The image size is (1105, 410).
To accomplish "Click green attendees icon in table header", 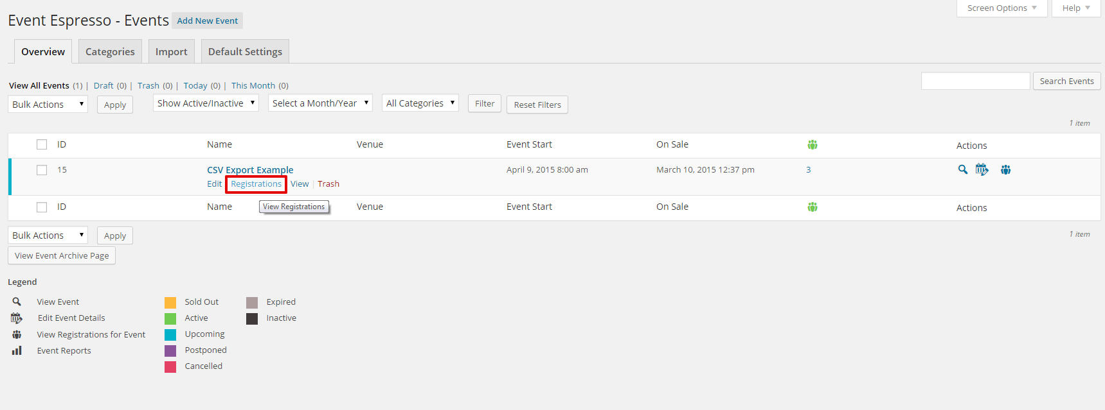I will click(813, 145).
